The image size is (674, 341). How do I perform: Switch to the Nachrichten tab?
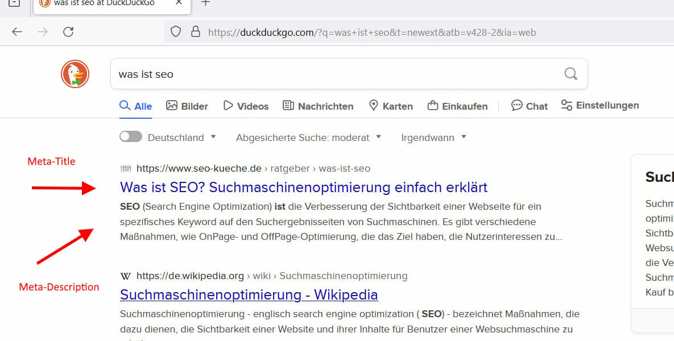click(318, 106)
